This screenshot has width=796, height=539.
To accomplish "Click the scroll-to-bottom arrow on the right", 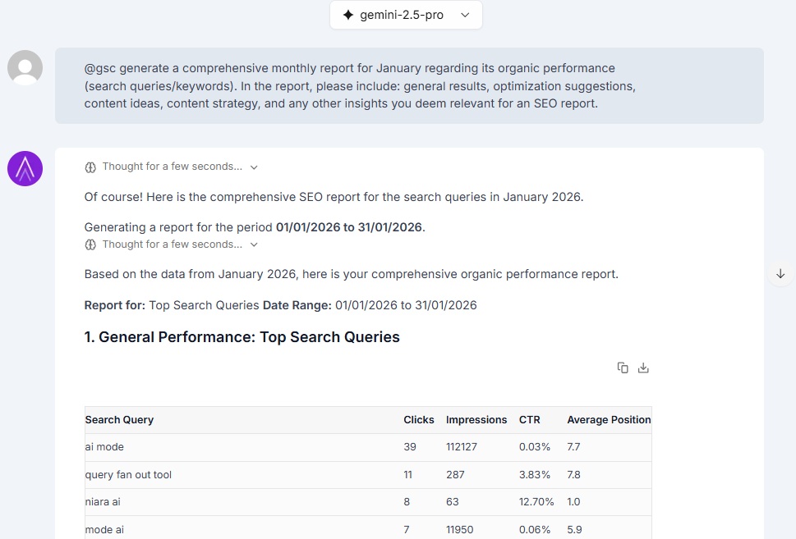I will [779, 273].
